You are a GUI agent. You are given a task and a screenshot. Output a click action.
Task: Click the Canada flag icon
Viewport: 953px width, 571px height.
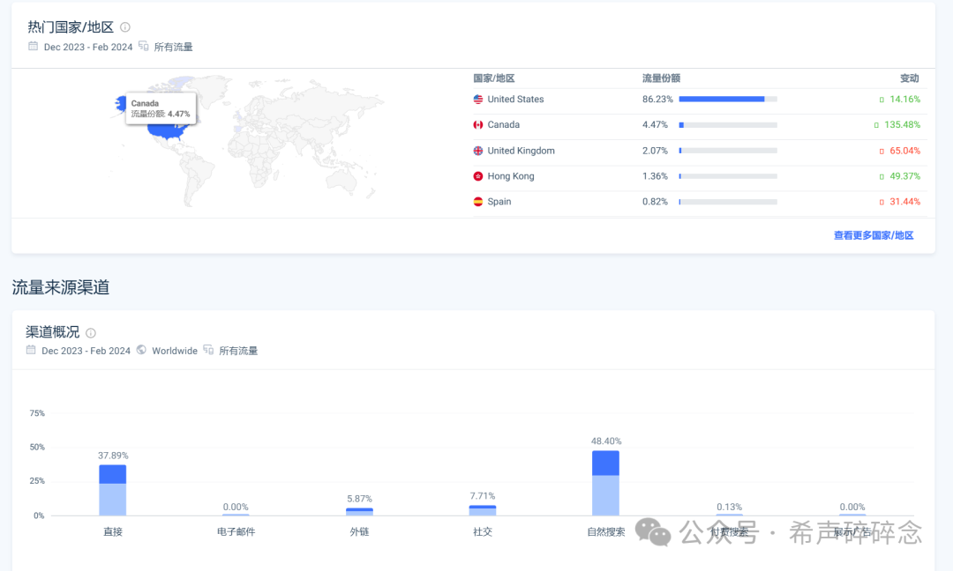click(x=478, y=125)
